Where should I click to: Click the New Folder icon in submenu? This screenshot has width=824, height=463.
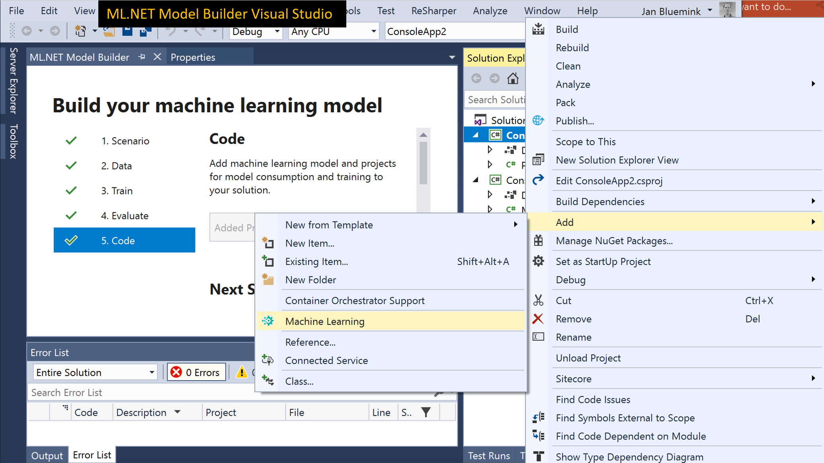[x=268, y=279]
